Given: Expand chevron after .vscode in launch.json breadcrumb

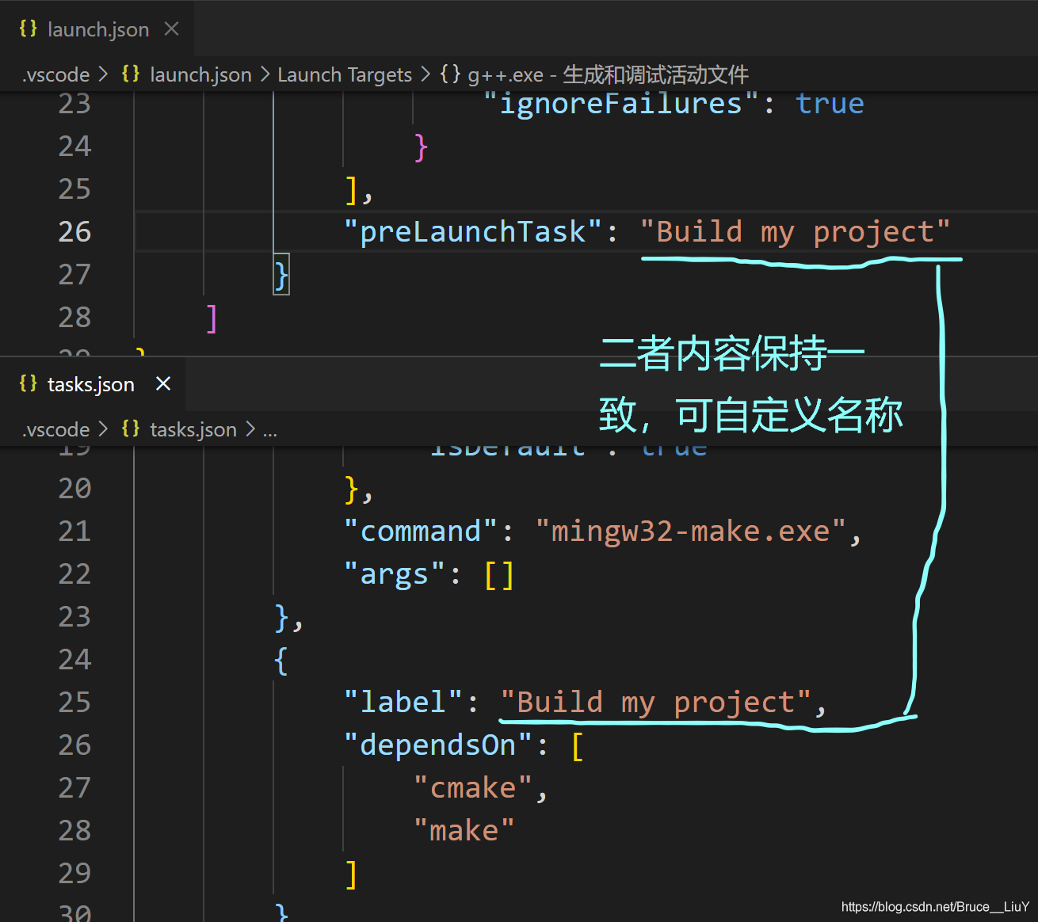Looking at the screenshot, I should point(103,74).
